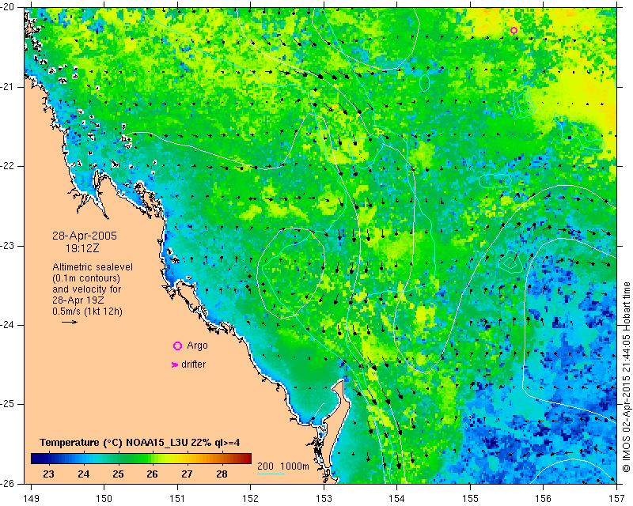Click the longitude label 149
The image size is (633, 506).
pos(32,498)
